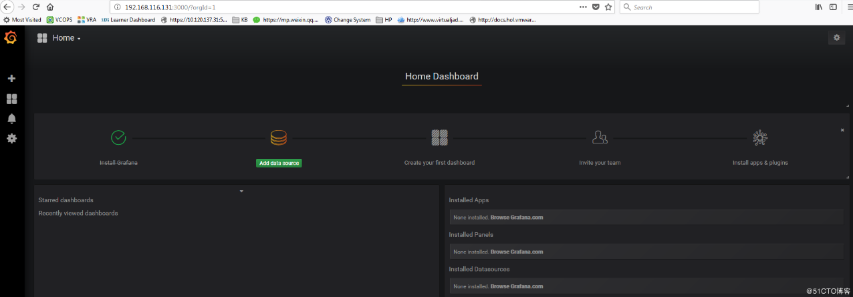Open the Home dashboard picker dropdown

click(x=66, y=38)
